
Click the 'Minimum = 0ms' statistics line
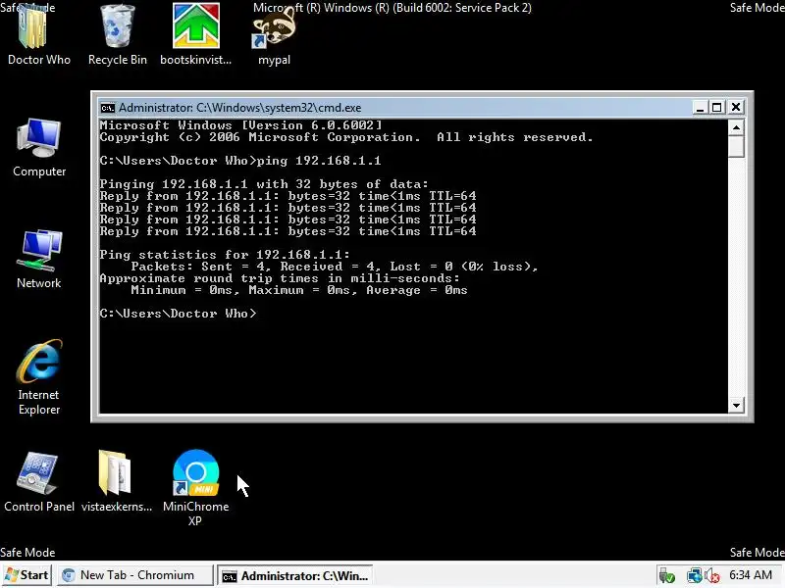299,290
